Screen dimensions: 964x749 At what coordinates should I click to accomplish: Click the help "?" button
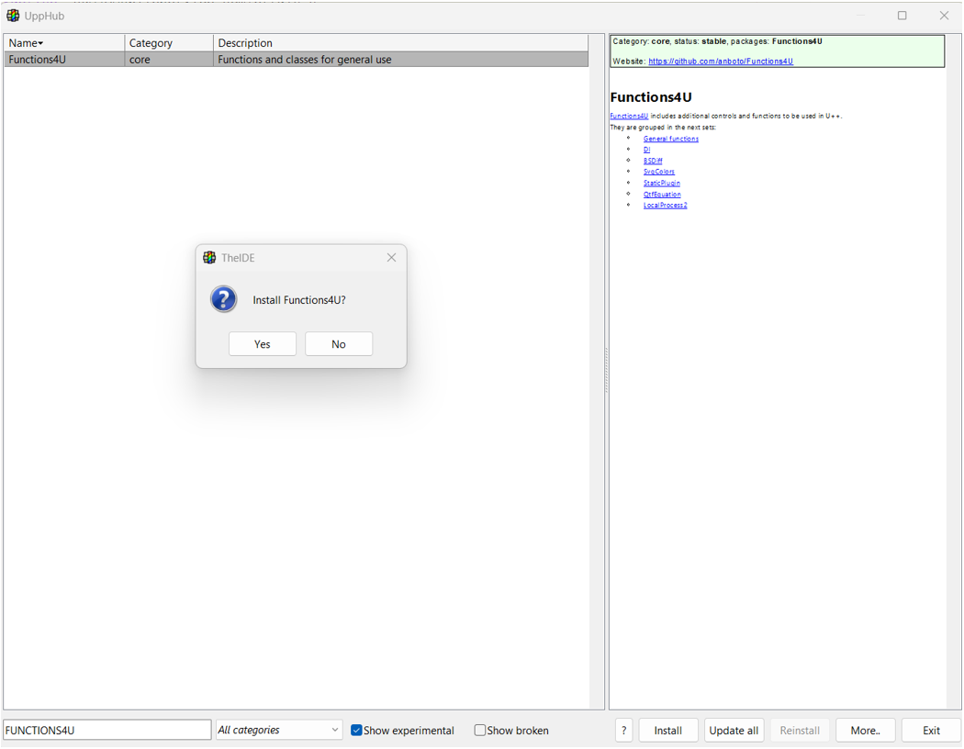coord(623,730)
